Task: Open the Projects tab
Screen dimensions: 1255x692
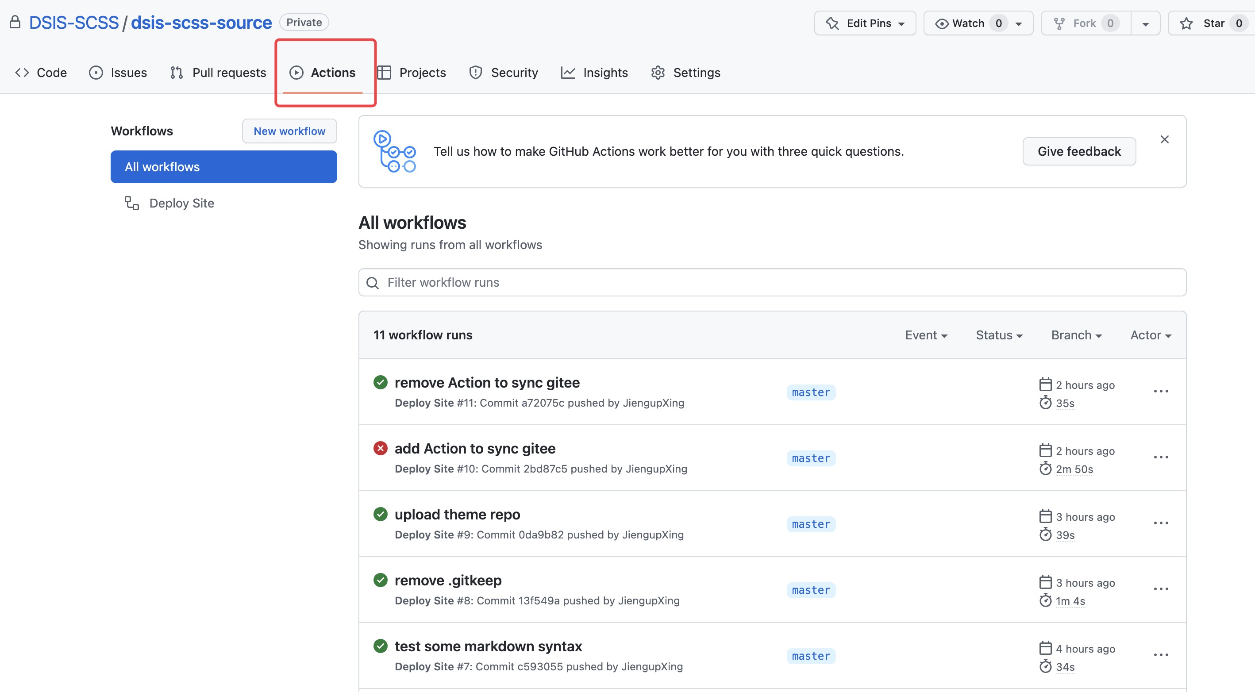Action: click(412, 73)
